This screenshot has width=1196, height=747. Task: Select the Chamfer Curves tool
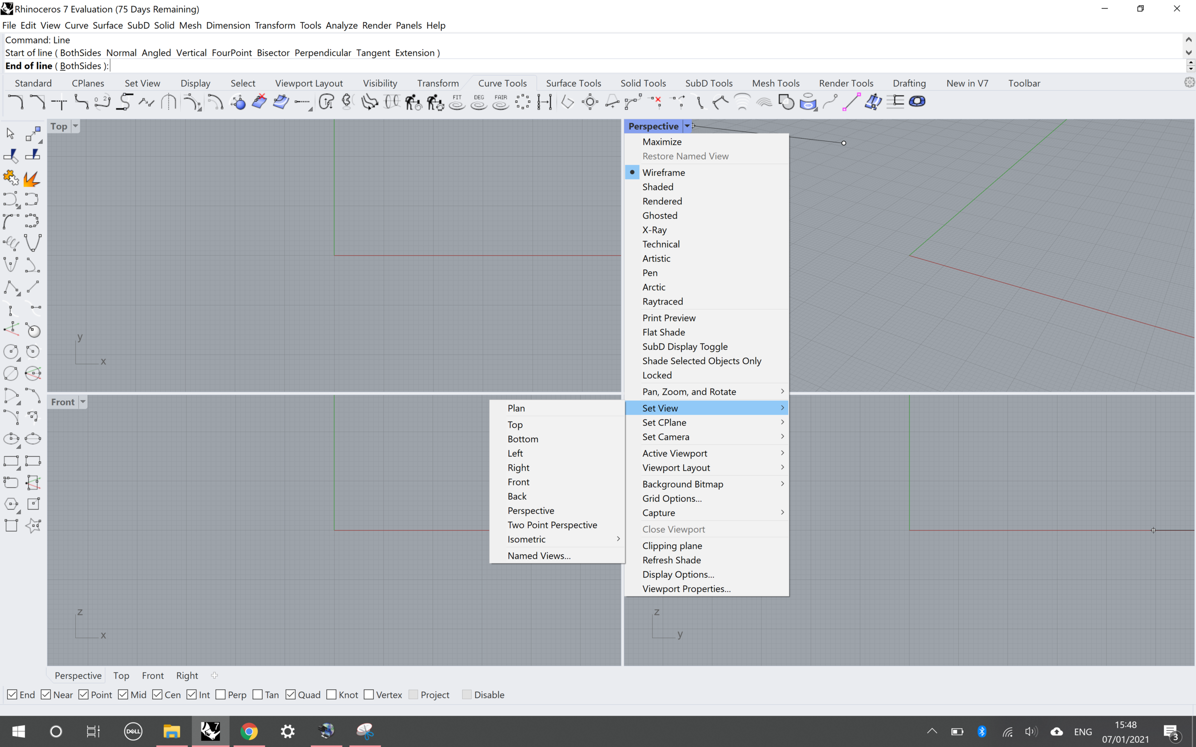[37, 102]
